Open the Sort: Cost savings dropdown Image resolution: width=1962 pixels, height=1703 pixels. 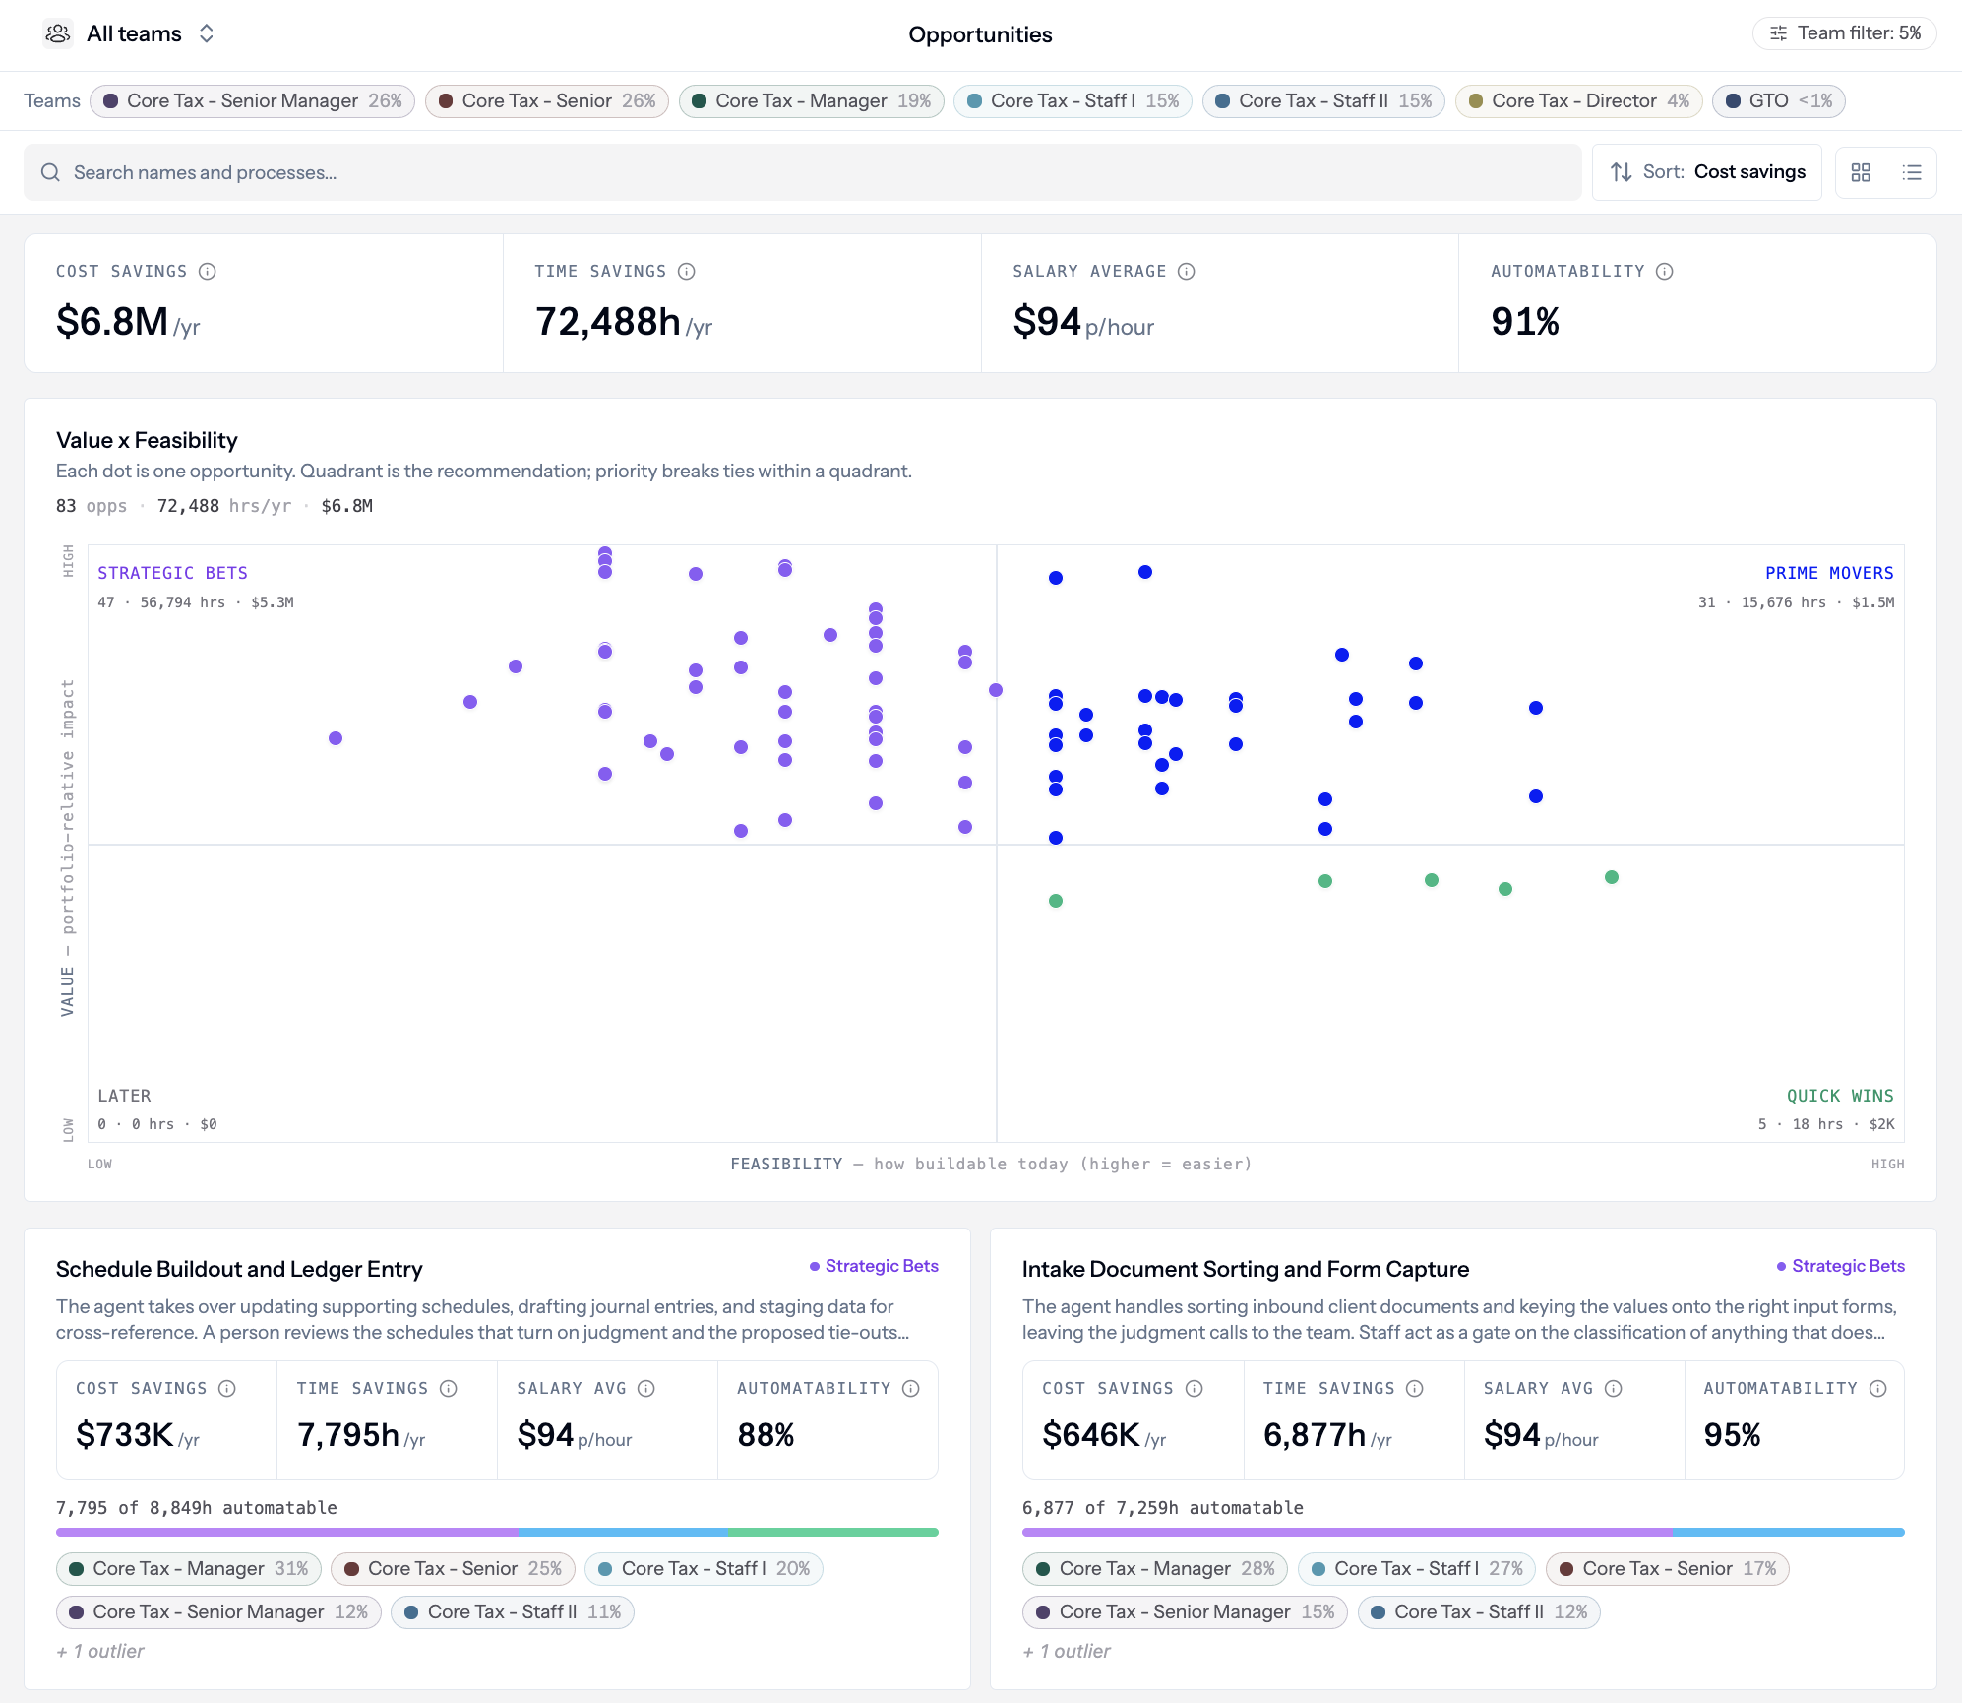[1706, 172]
